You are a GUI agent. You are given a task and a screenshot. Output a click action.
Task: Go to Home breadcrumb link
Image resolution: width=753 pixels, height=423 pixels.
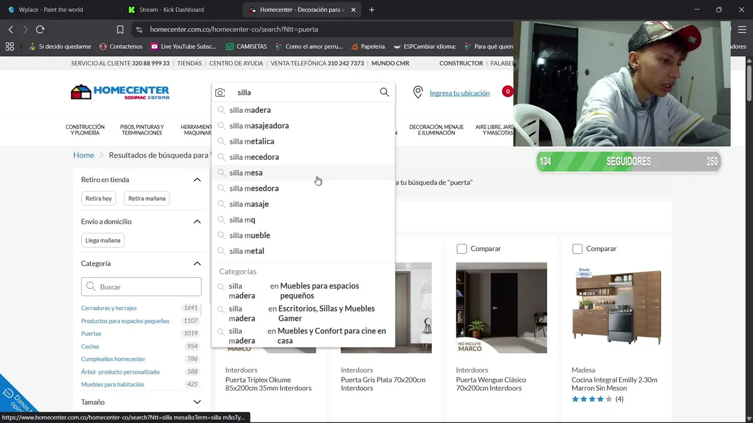tap(84, 155)
